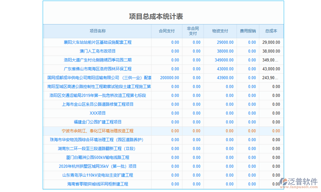Image resolution: width=321 pixels, height=192 pixels.
Task: Sort by the 合同支付 column header
Action: [168, 31]
